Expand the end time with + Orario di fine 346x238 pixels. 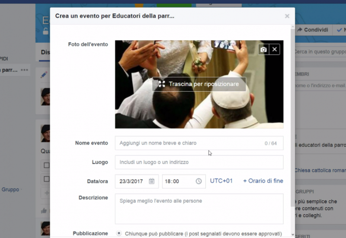tap(263, 181)
